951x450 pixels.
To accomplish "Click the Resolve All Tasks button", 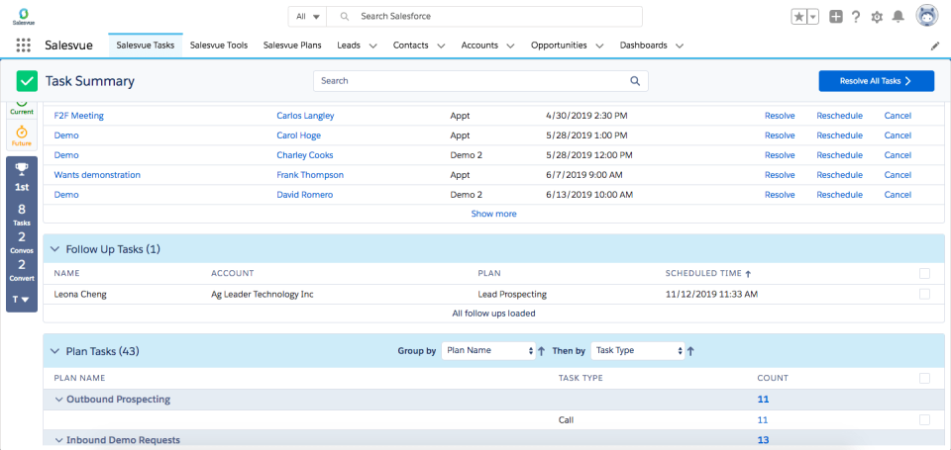I will tap(876, 81).
